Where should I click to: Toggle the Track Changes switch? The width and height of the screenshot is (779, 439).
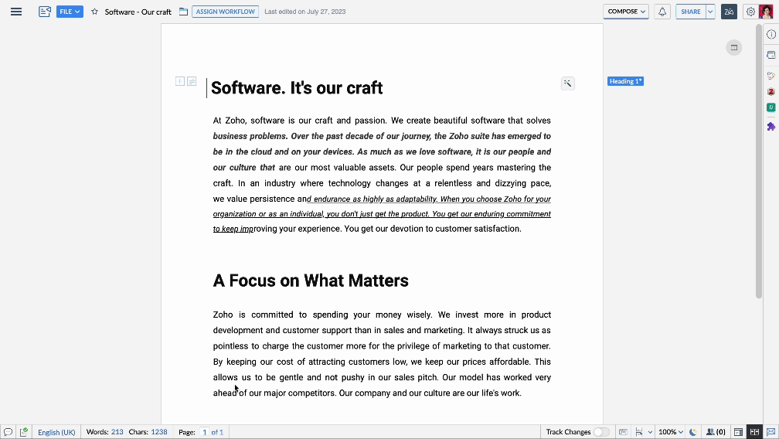click(x=601, y=432)
